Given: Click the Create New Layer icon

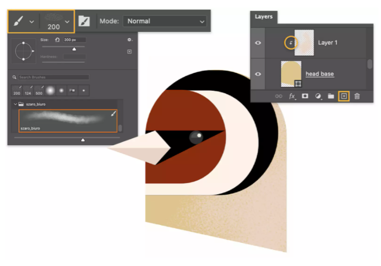Looking at the screenshot, I should click(344, 96).
